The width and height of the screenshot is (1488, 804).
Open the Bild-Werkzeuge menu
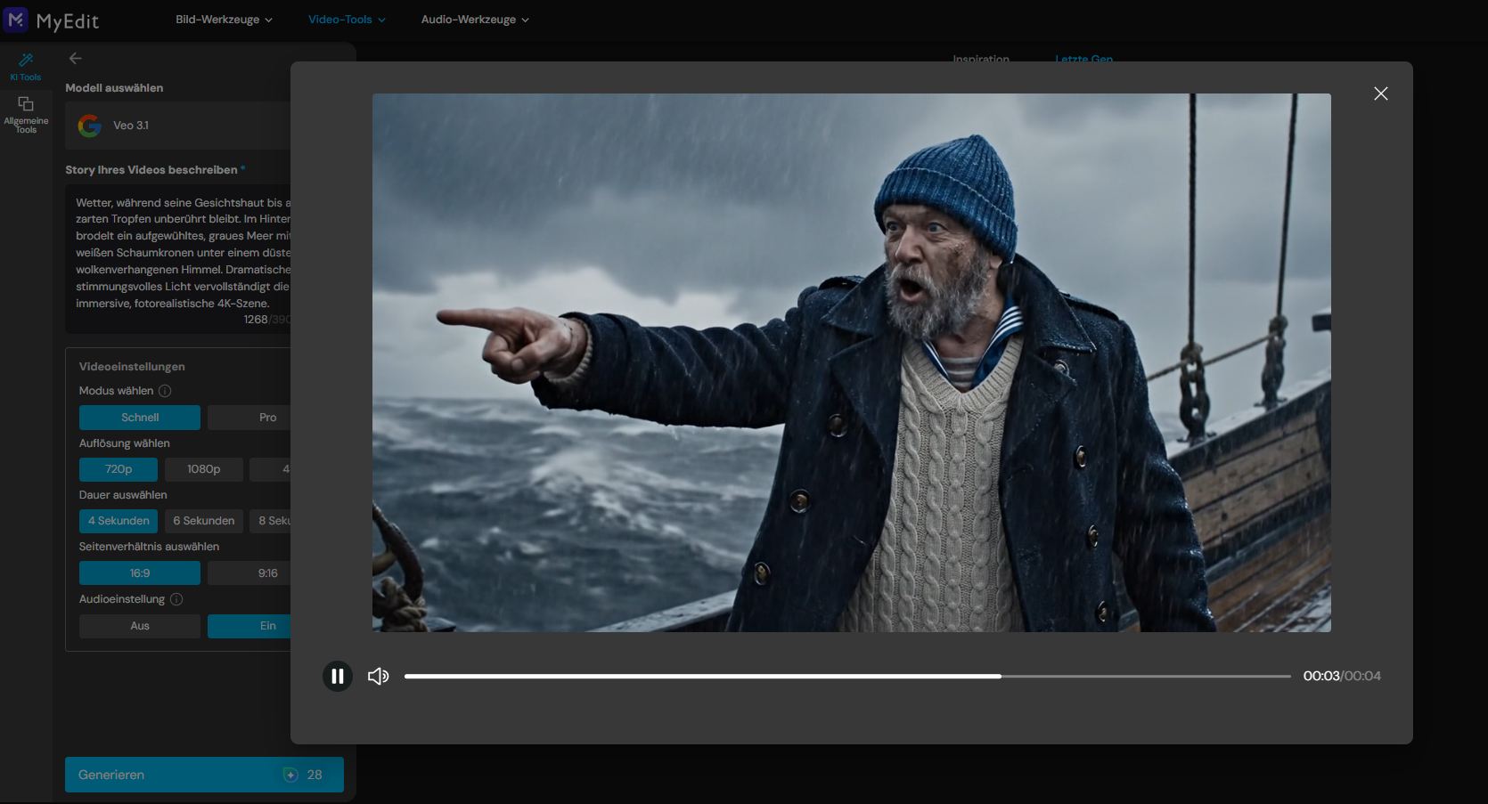(224, 20)
